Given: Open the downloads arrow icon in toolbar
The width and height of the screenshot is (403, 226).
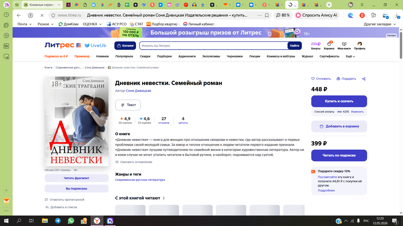Looking at the screenshot, I should [397, 15].
